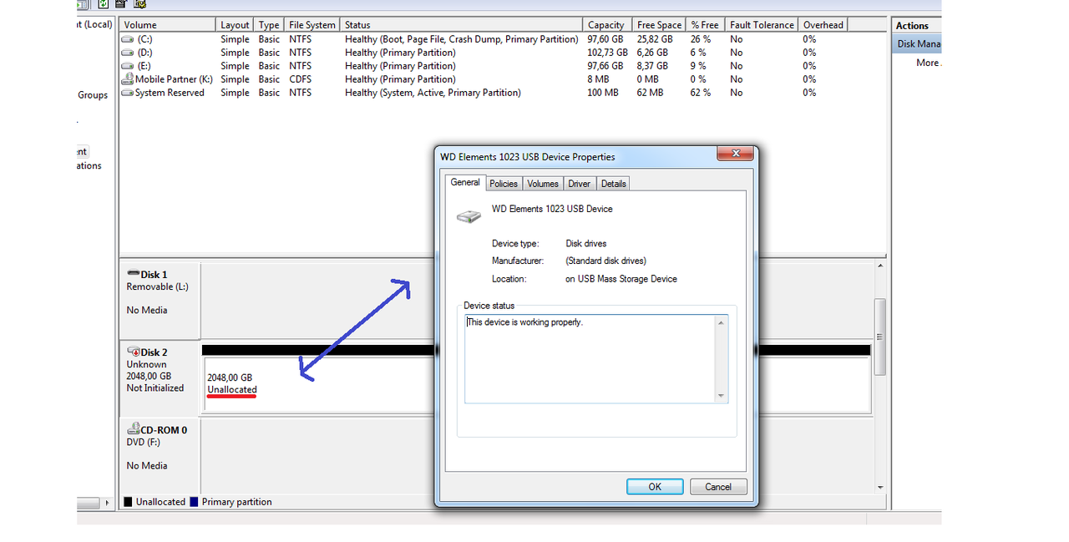1069x542 pixels.
Task: Confirm the Properties dialog with OK
Action: (x=655, y=487)
